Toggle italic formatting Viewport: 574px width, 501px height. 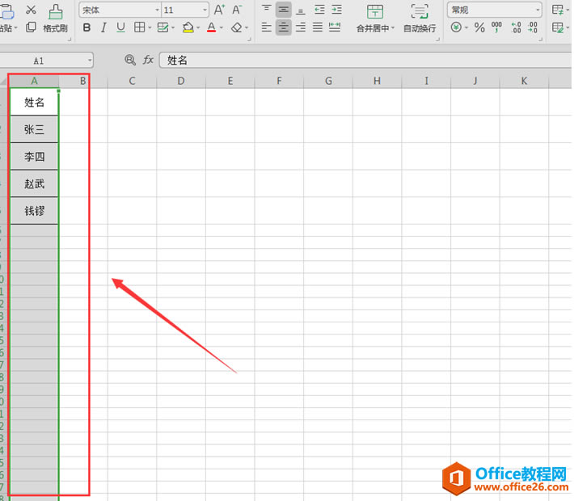[x=104, y=27]
